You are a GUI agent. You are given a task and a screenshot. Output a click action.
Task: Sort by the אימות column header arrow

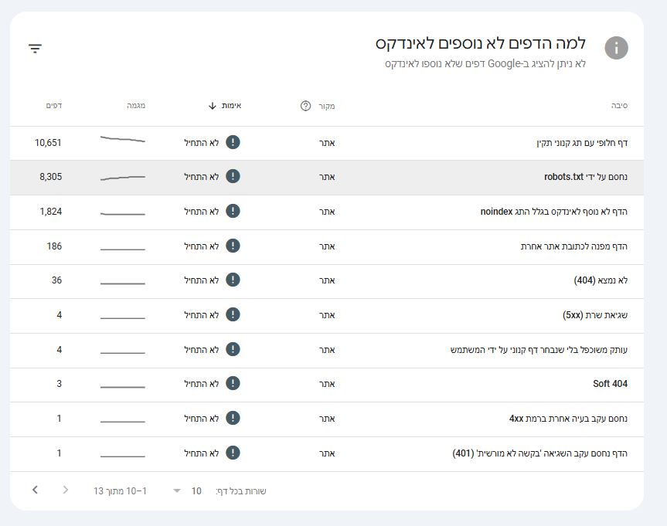pos(213,106)
